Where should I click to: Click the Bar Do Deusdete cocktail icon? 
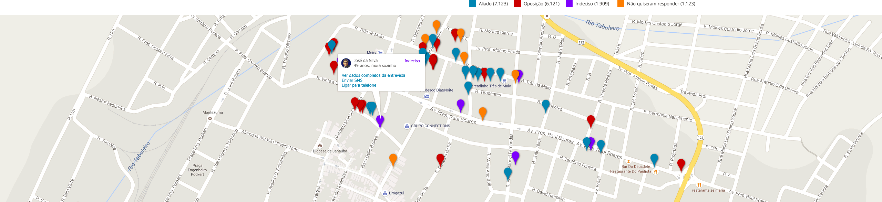[628, 161]
